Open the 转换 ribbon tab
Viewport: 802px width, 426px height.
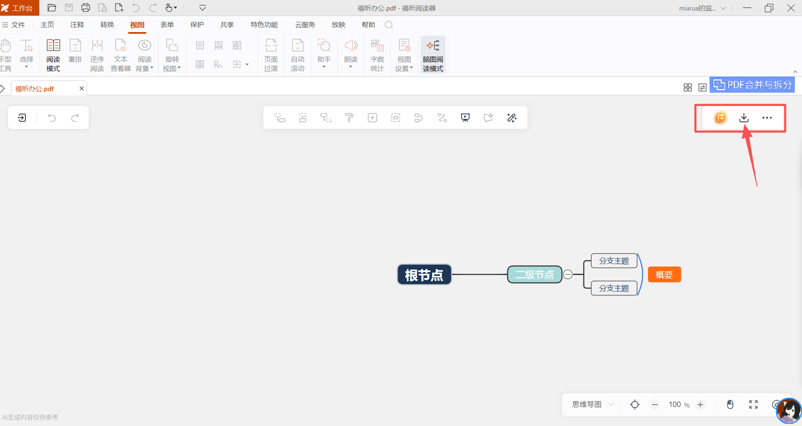pos(107,25)
